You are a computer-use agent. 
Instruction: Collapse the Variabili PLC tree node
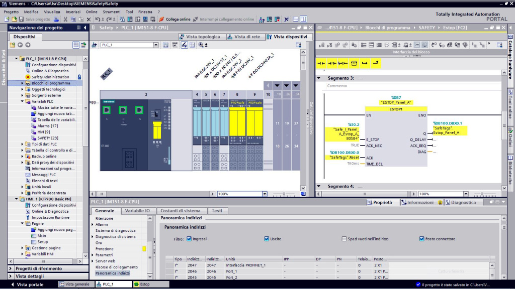coord(22,101)
